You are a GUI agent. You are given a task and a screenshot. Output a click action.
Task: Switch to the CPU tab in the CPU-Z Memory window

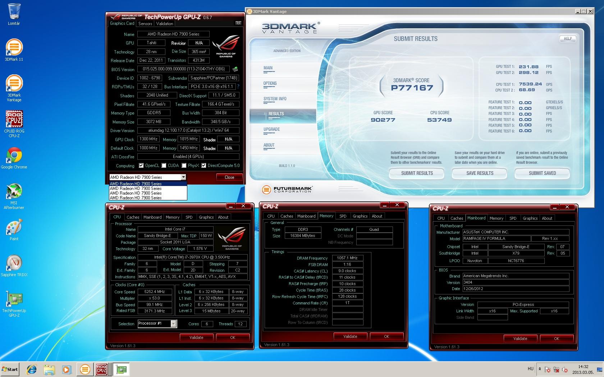pyautogui.click(x=271, y=216)
